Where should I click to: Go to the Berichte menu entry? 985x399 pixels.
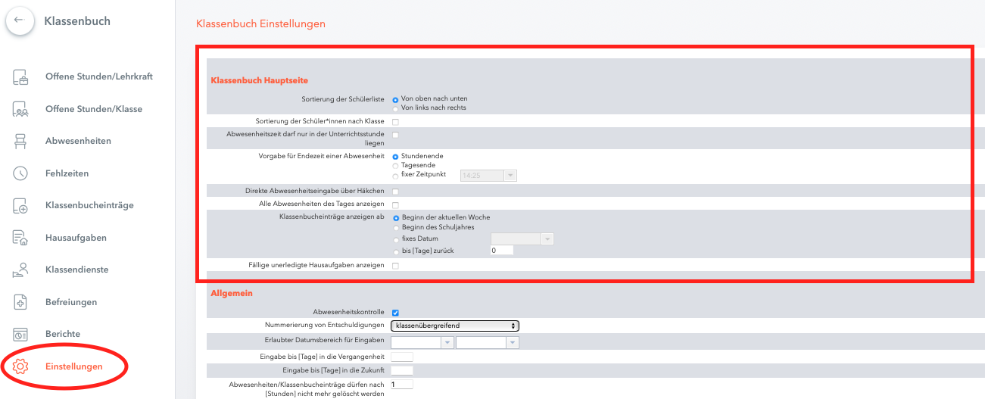pyautogui.click(x=63, y=334)
